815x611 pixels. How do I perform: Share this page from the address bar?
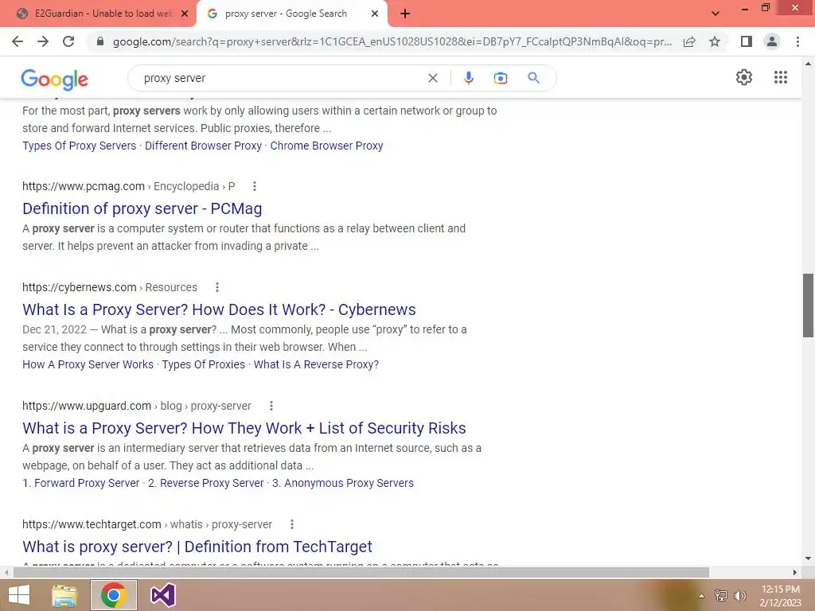tap(689, 41)
